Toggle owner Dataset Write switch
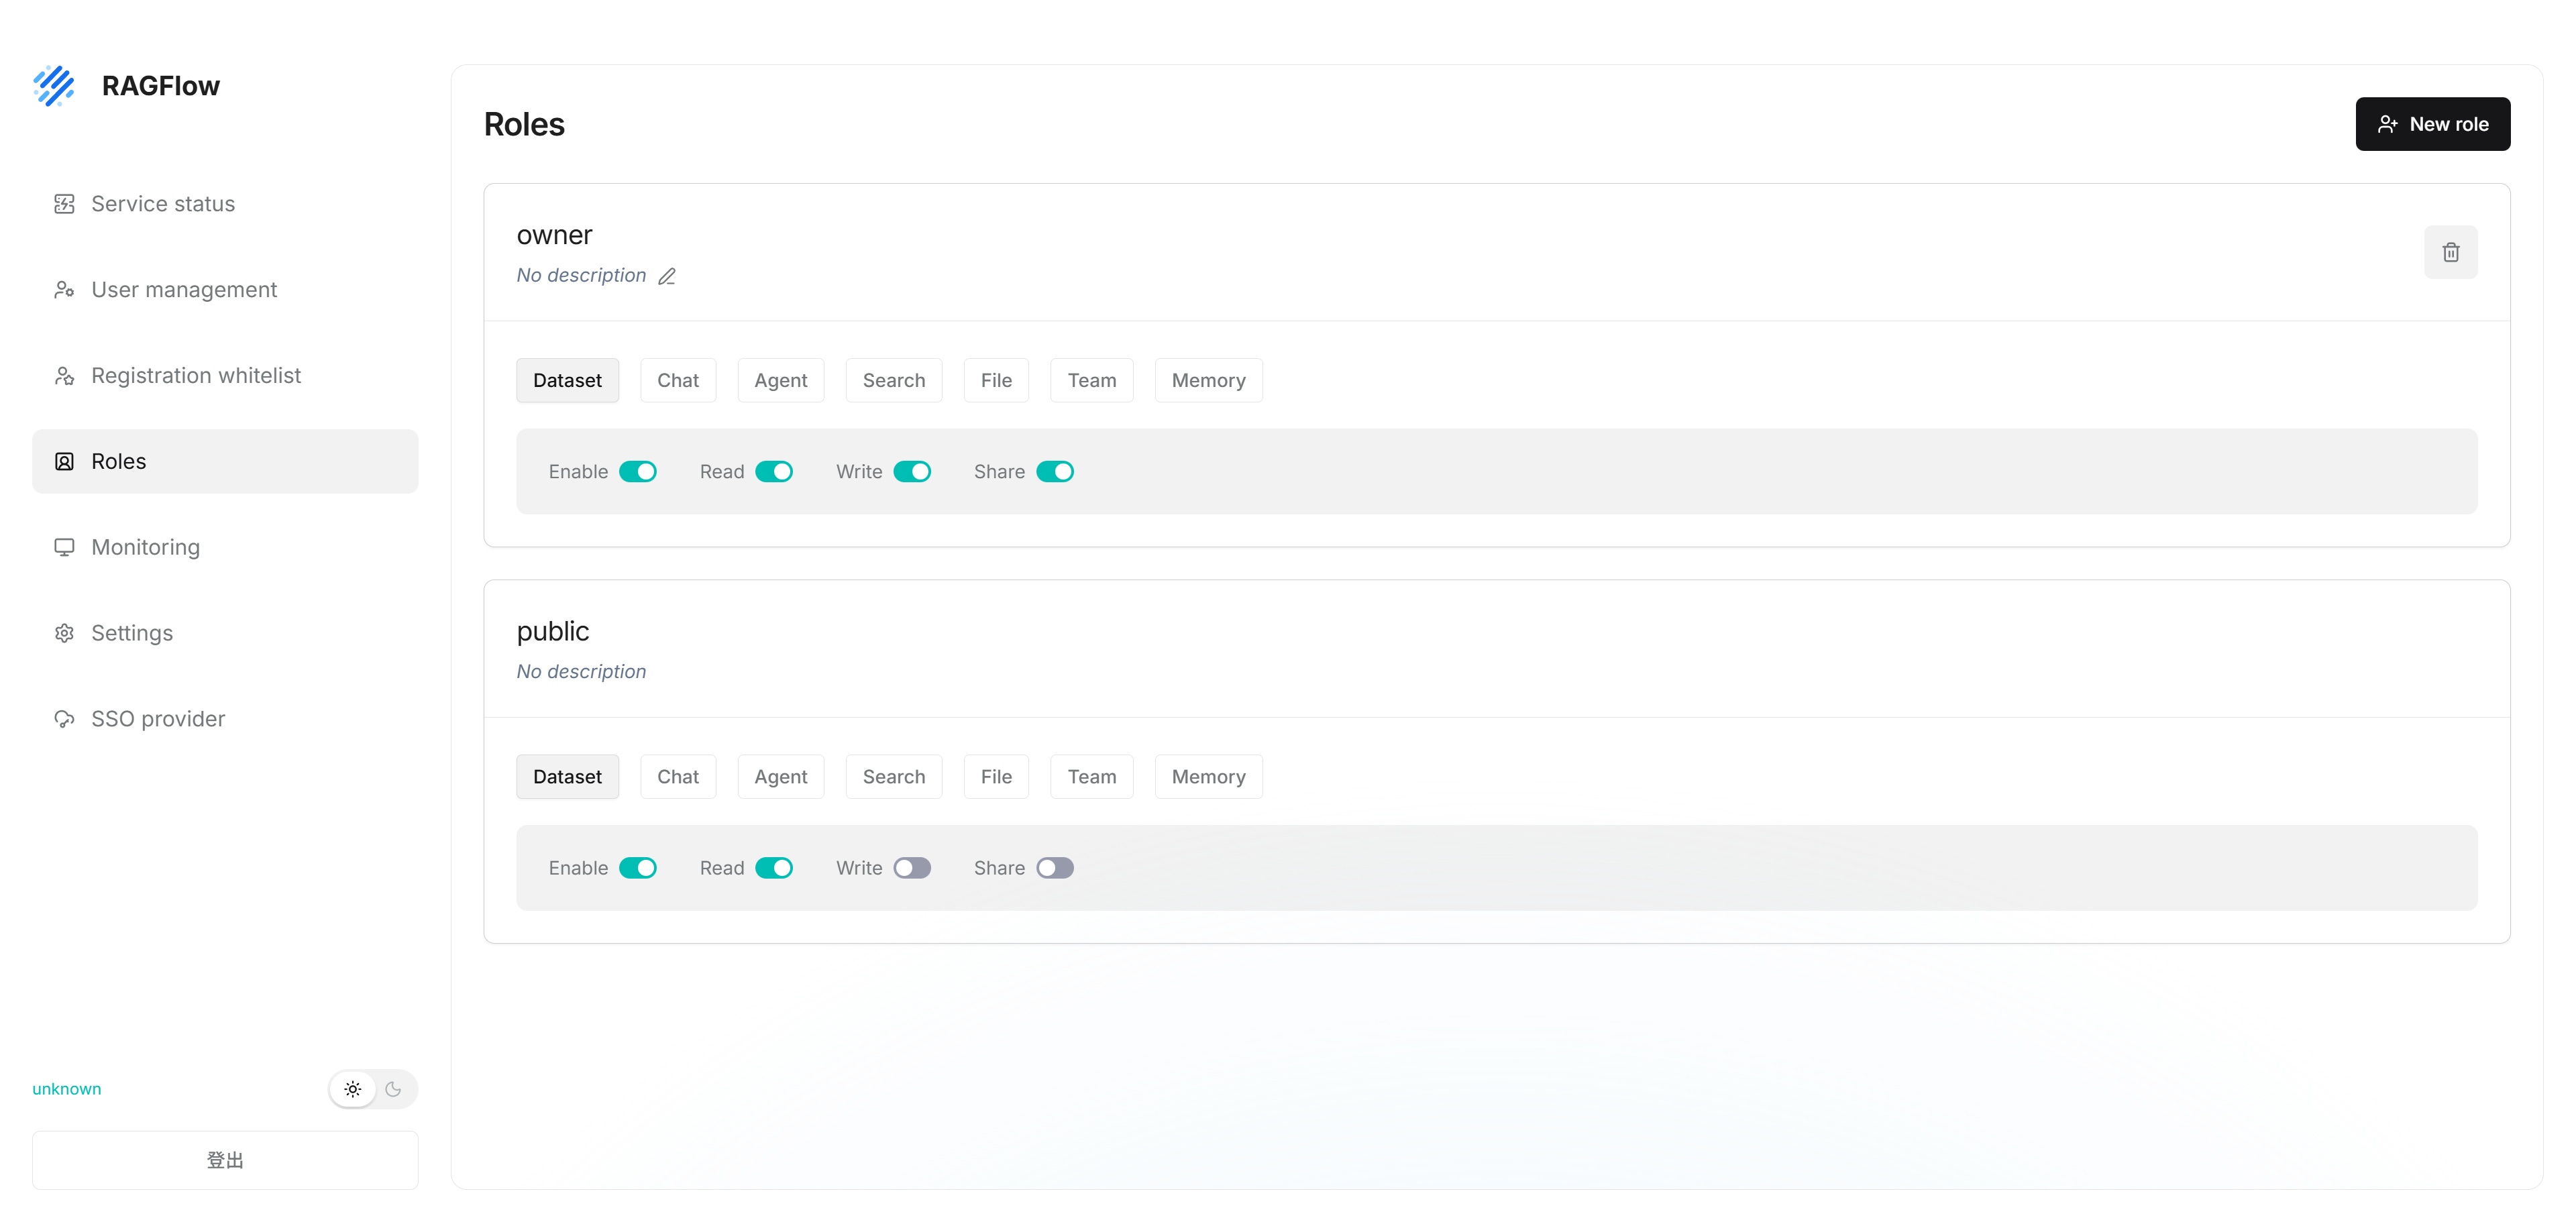The height and width of the screenshot is (1222, 2576). (x=912, y=472)
